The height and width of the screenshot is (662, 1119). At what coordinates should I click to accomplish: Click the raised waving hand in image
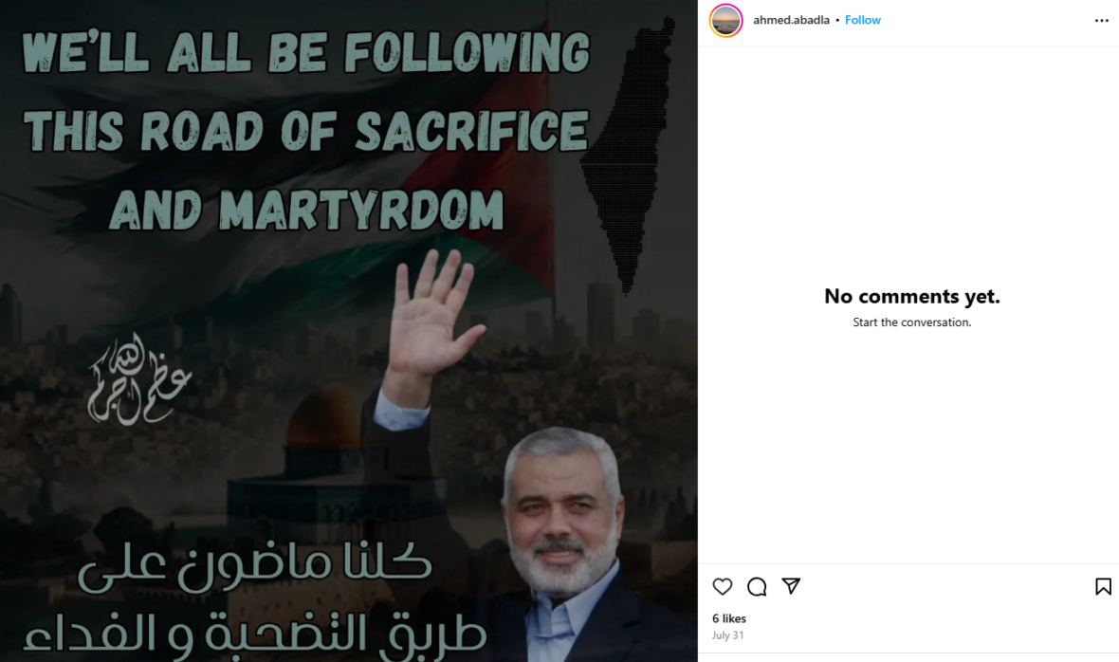click(432, 315)
